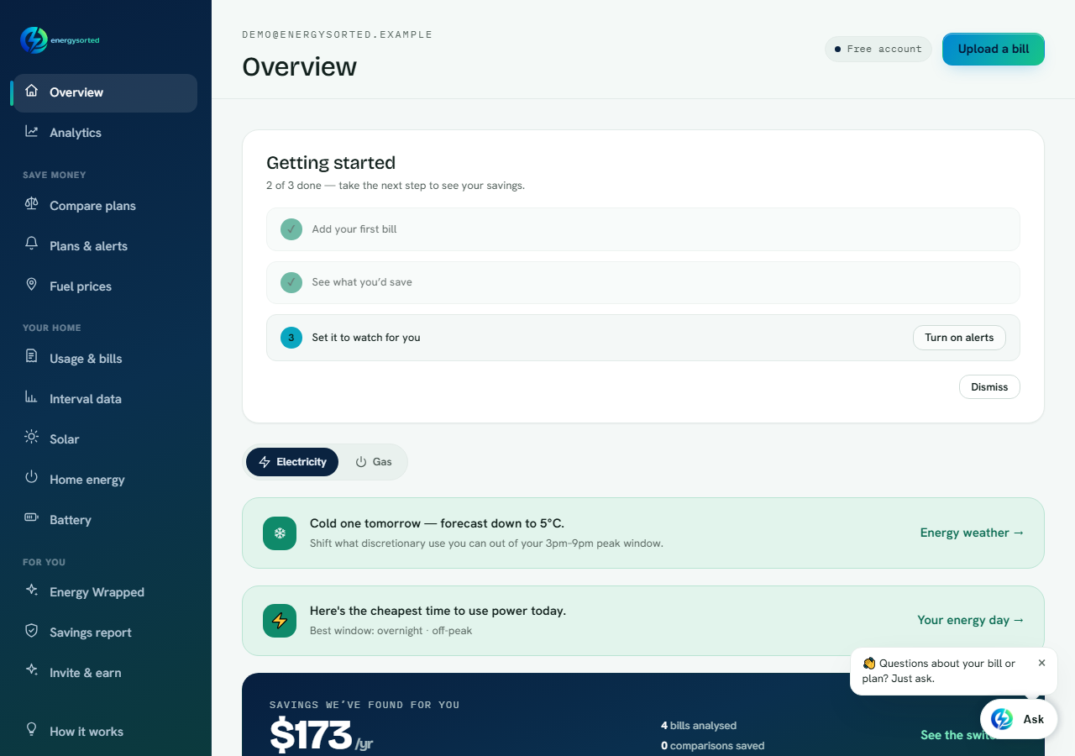Click the Compare plans scales icon
The image size is (1075, 756).
[x=32, y=204]
